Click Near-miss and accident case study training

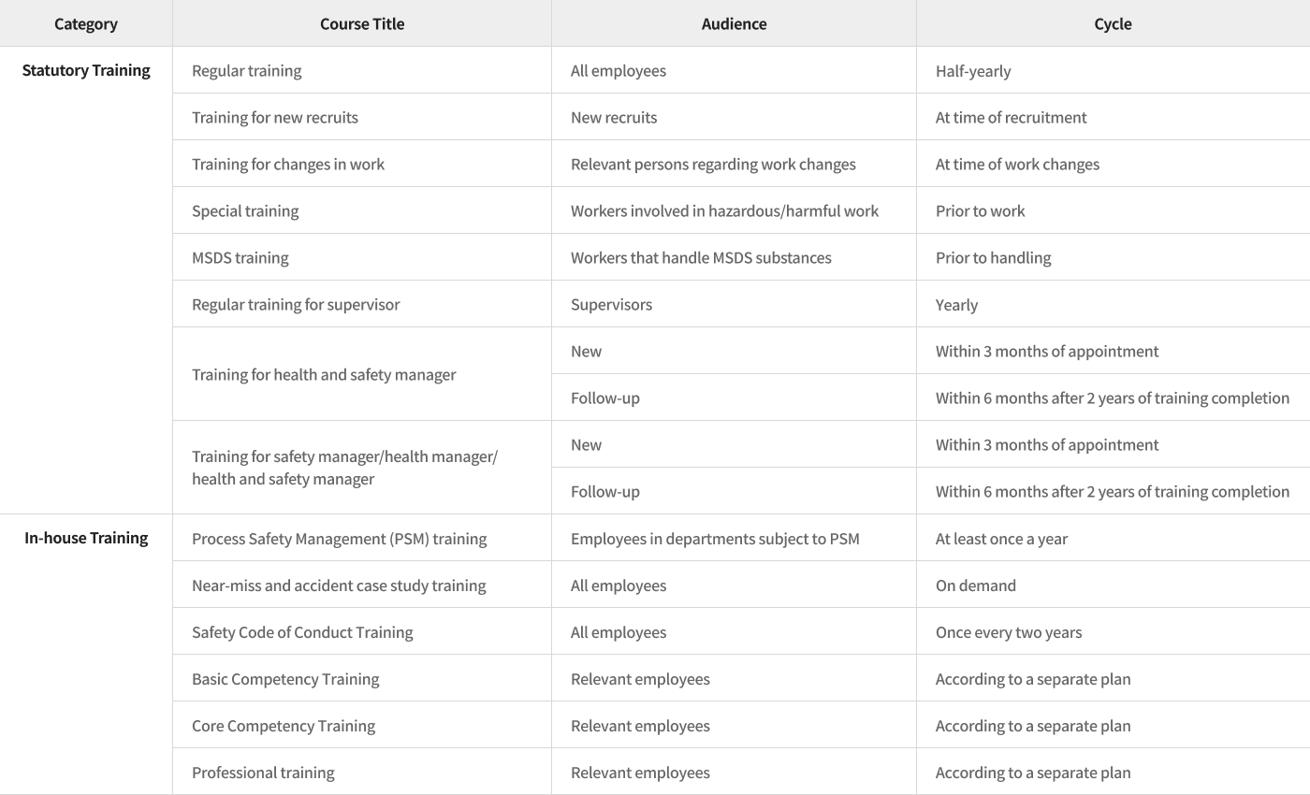tap(339, 585)
